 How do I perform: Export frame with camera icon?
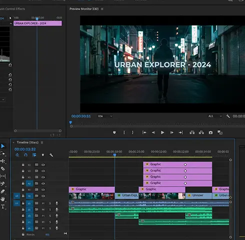tap(210, 132)
